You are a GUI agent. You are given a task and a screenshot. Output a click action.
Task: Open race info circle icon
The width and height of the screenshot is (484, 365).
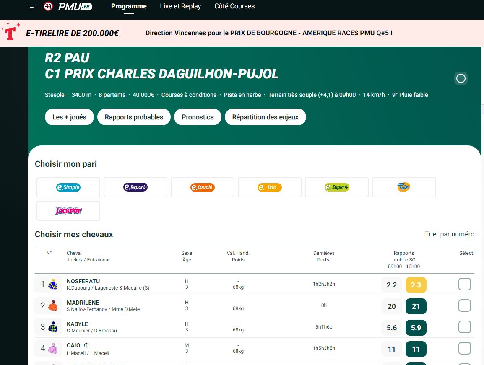coord(461,78)
